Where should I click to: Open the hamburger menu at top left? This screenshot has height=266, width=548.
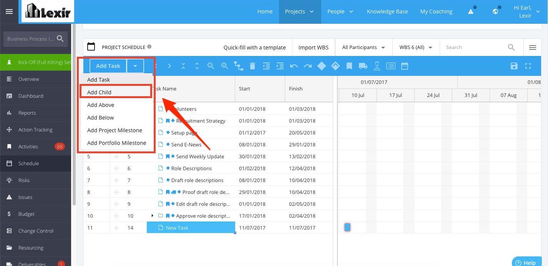tap(9, 11)
